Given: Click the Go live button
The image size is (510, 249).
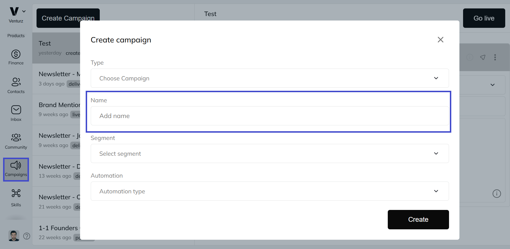Looking at the screenshot, I should [x=484, y=18].
